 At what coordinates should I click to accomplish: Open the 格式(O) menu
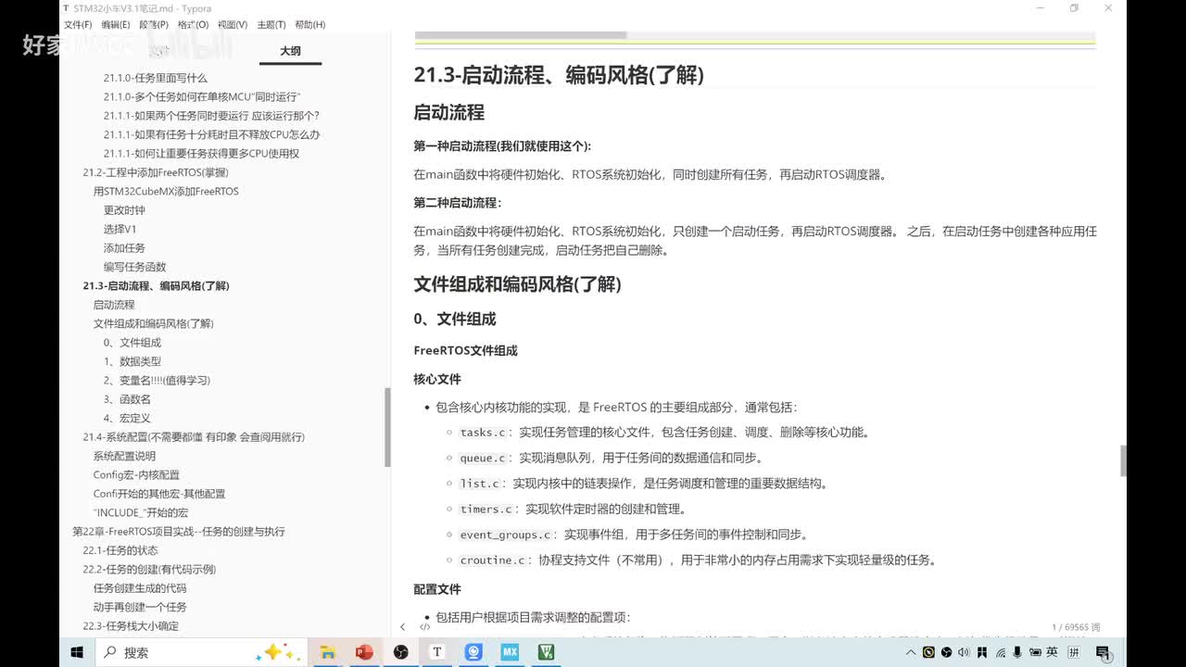[193, 25]
